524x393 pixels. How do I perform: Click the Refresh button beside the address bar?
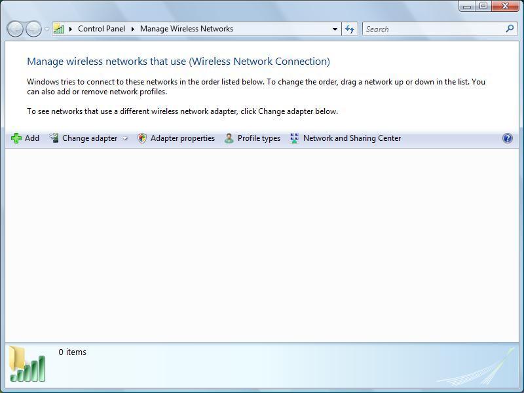(x=350, y=29)
